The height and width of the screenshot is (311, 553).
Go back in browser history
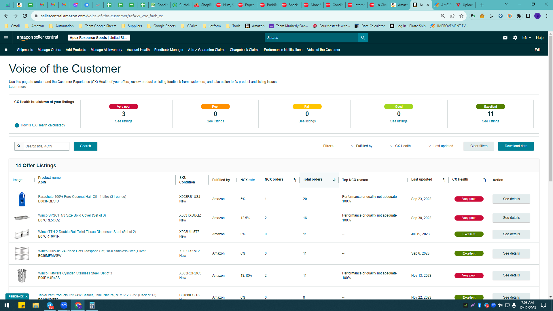(6, 16)
